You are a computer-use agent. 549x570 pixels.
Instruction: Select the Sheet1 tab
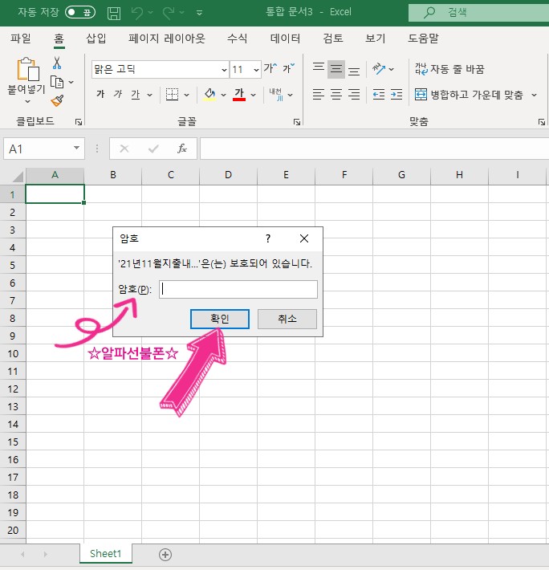click(x=105, y=554)
